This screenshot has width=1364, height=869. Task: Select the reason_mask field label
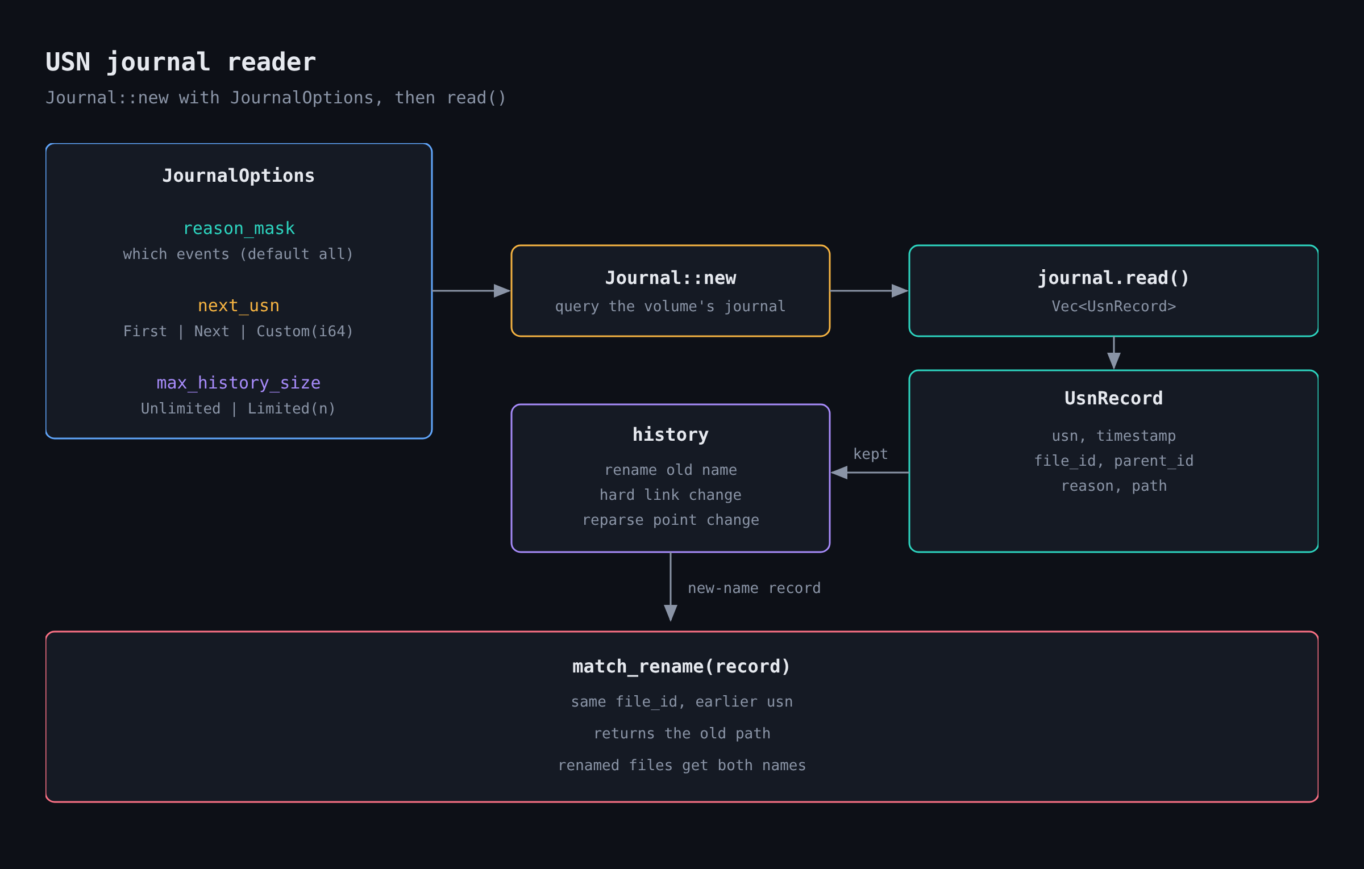[239, 228]
